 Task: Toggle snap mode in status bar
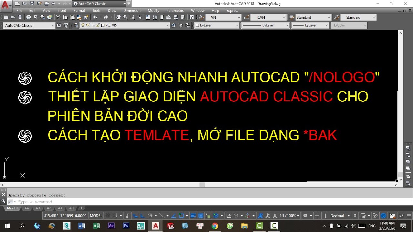point(114,216)
